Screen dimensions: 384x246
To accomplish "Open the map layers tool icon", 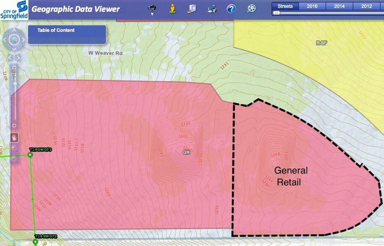I will [192, 8].
